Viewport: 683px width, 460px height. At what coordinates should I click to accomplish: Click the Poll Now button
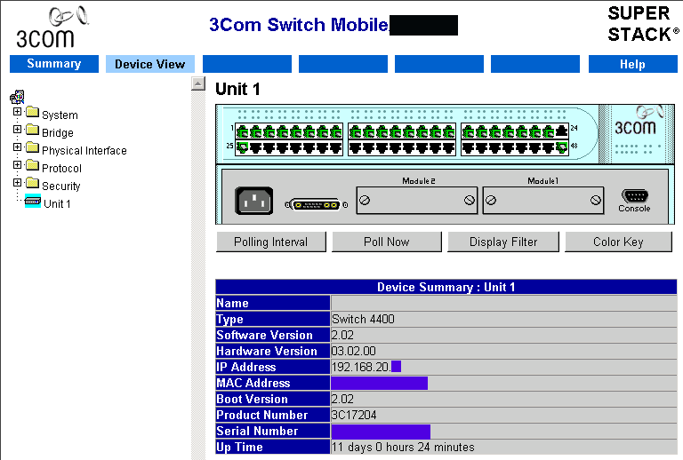pyautogui.click(x=387, y=242)
